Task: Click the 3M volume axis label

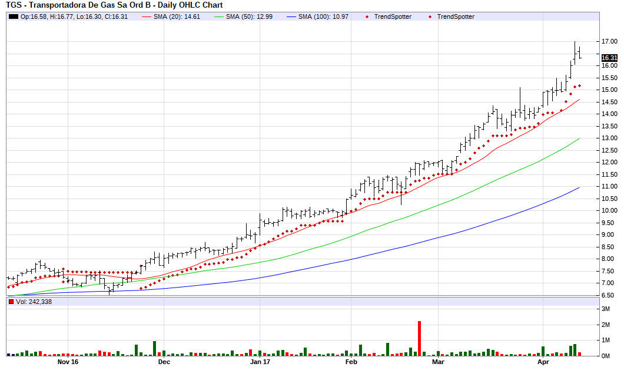Action: click(x=605, y=309)
